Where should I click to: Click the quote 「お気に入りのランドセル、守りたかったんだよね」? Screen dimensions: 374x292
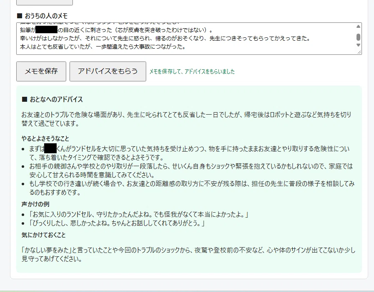point(139,214)
